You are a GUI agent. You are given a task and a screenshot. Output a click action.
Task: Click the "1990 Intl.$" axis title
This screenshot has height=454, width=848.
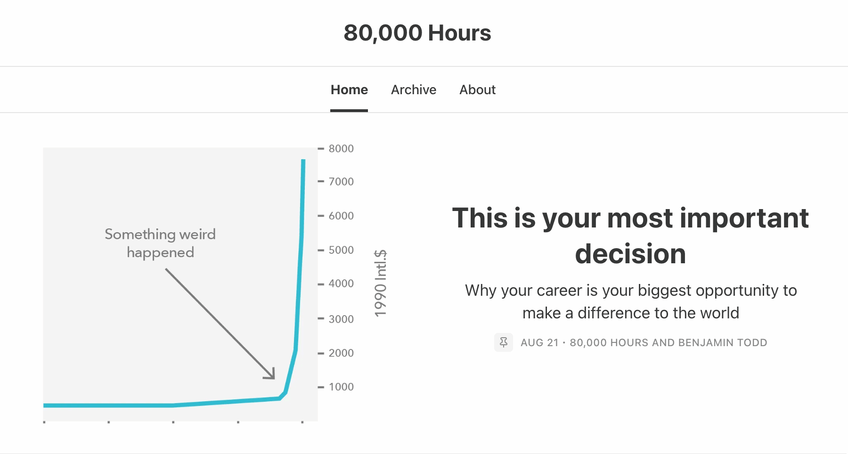(x=381, y=283)
